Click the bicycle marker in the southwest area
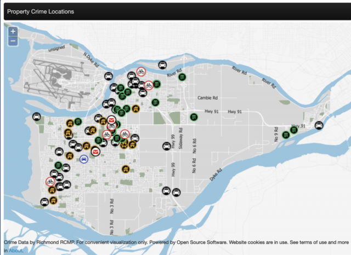 [x=50, y=181]
